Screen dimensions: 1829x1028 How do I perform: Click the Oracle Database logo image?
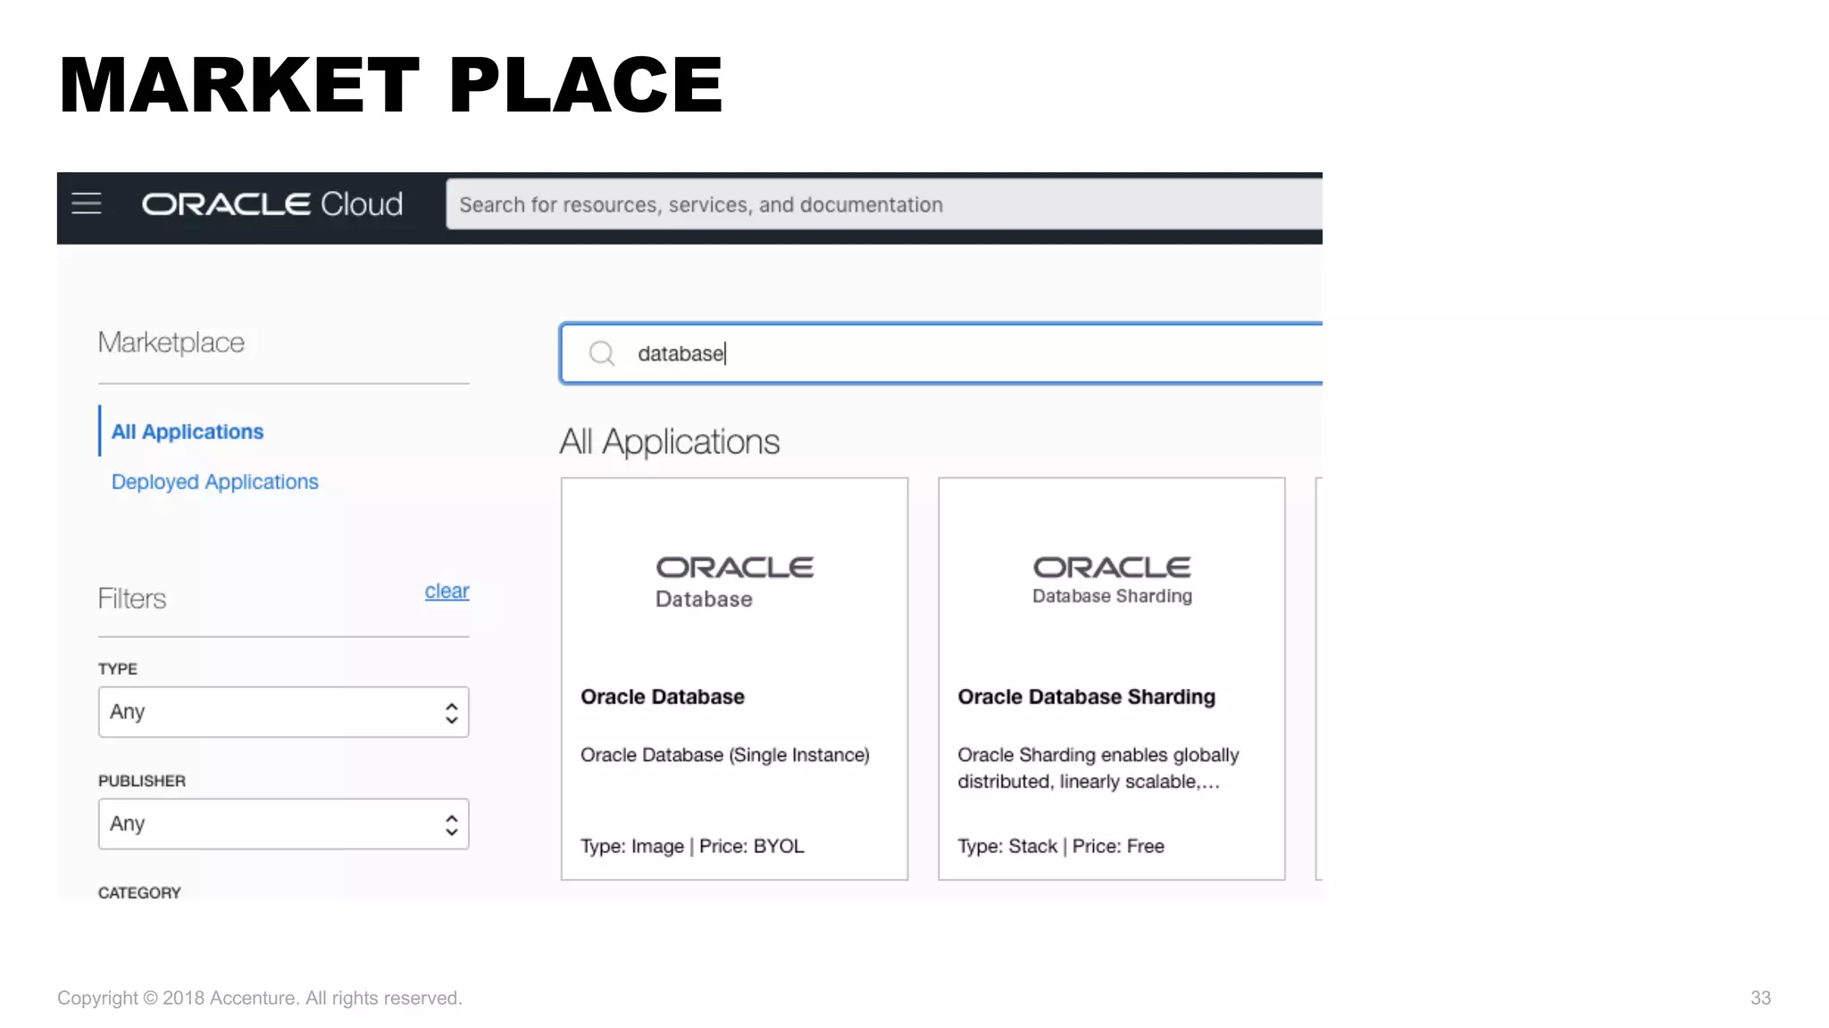734,581
